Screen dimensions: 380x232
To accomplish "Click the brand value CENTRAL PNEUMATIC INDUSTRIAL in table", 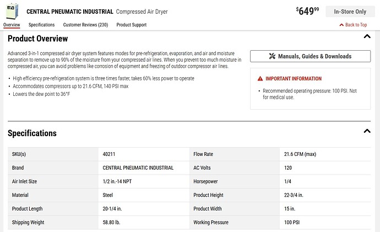I will (138, 168).
